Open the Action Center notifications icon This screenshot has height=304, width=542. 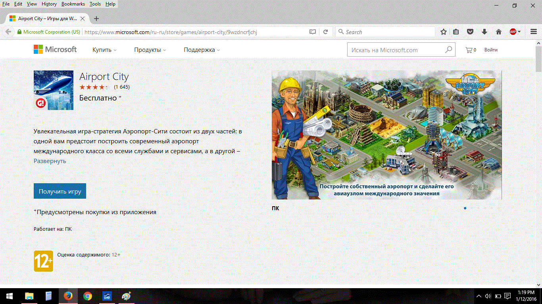point(507,296)
